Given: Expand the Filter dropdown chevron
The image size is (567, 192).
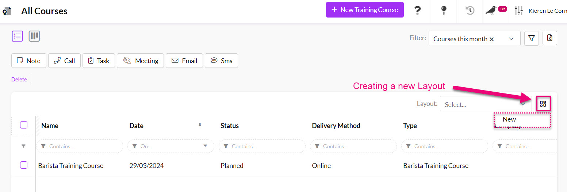Looking at the screenshot, I should (511, 39).
